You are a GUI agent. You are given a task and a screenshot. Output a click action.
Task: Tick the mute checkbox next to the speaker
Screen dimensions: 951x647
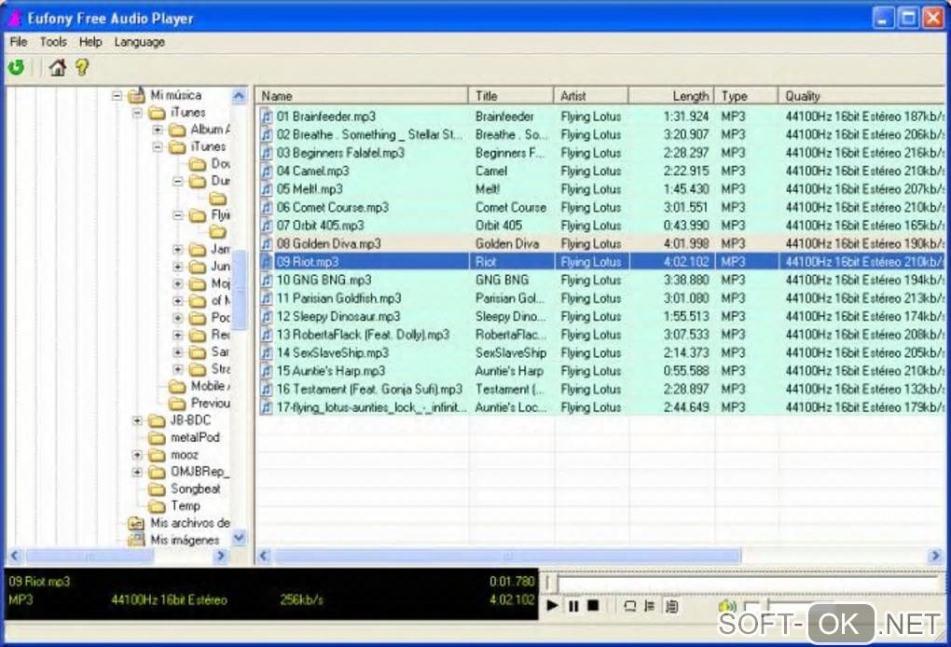click(x=751, y=606)
